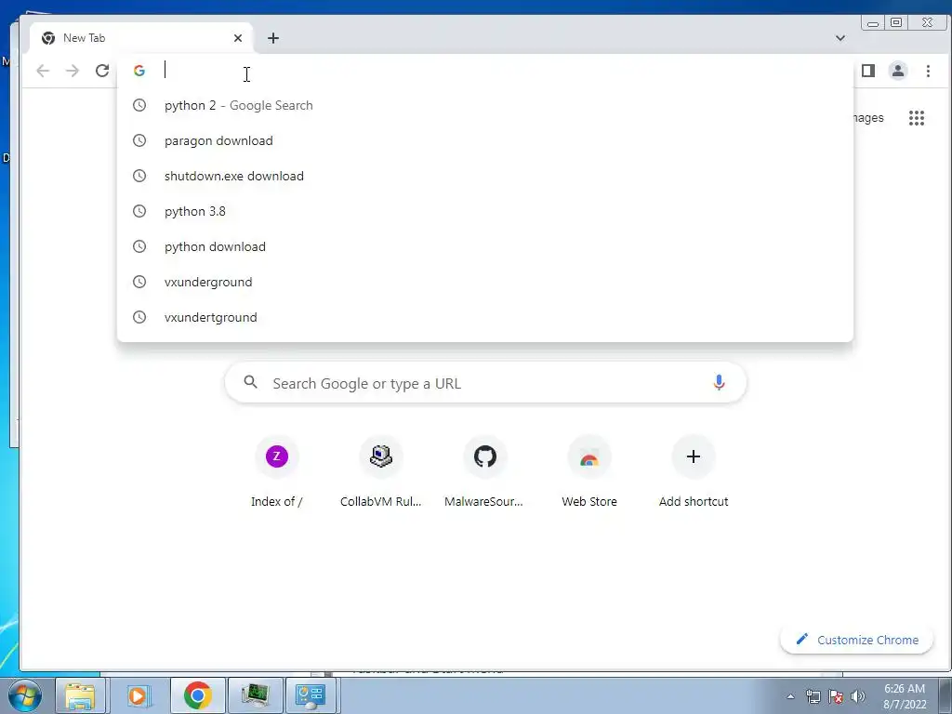Open Windows Explorer from the taskbar
Screen dimensions: 952x714
click(80, 695)
